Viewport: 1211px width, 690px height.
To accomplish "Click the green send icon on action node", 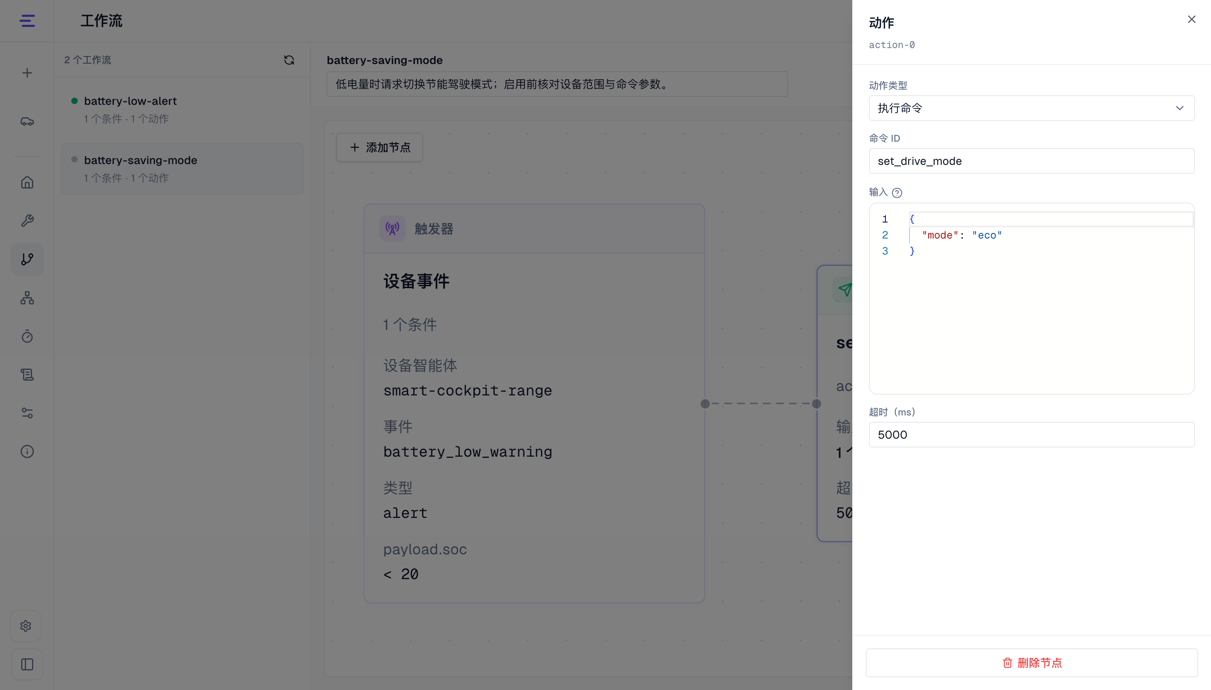I will pyautogui.click(x=845, y=289).
